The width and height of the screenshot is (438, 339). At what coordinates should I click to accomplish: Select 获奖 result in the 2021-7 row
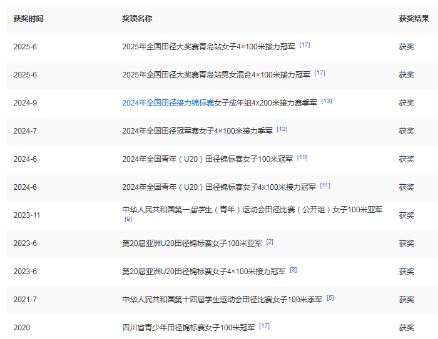407,300
